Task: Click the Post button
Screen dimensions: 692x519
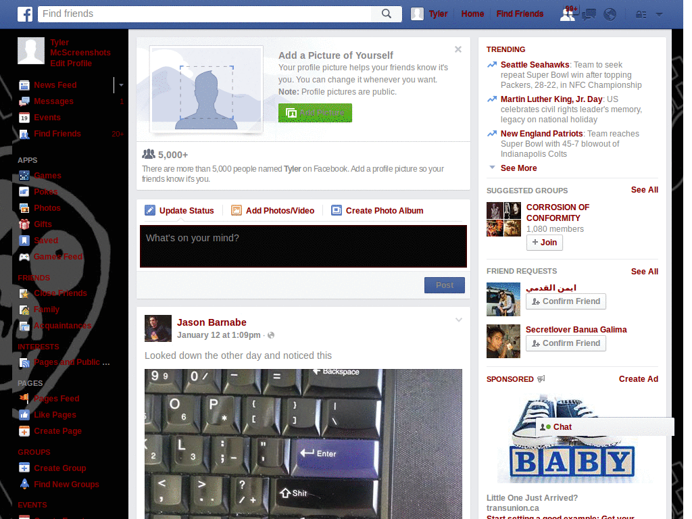Action: click(445, 285)
